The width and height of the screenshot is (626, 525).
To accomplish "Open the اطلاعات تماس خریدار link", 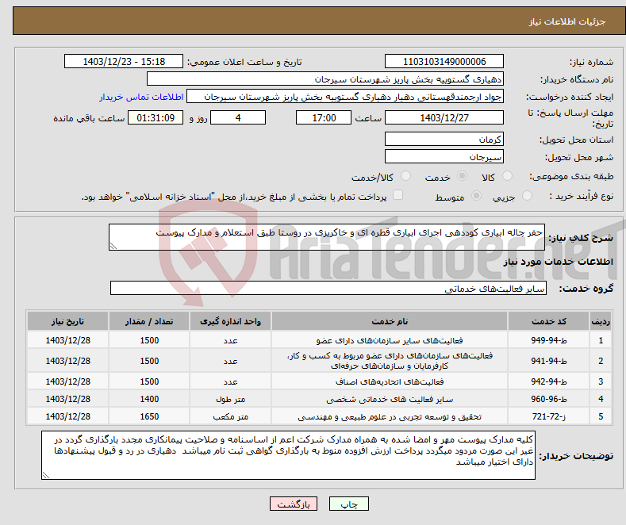I will click(141, 97).
